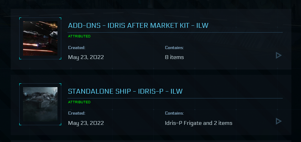Open the ADD-ONS - IDRIS AFTER MARKET KIT title

tap(138, 25)
